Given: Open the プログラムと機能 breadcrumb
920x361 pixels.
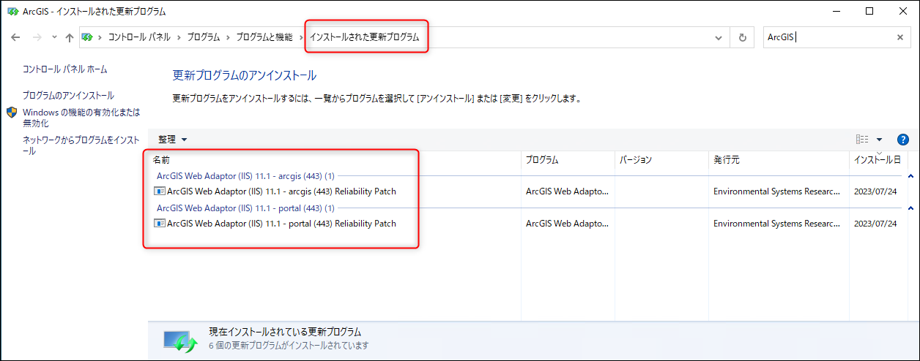Looking at the screenshot, I should pyautogui.click(x=264, y=37).
